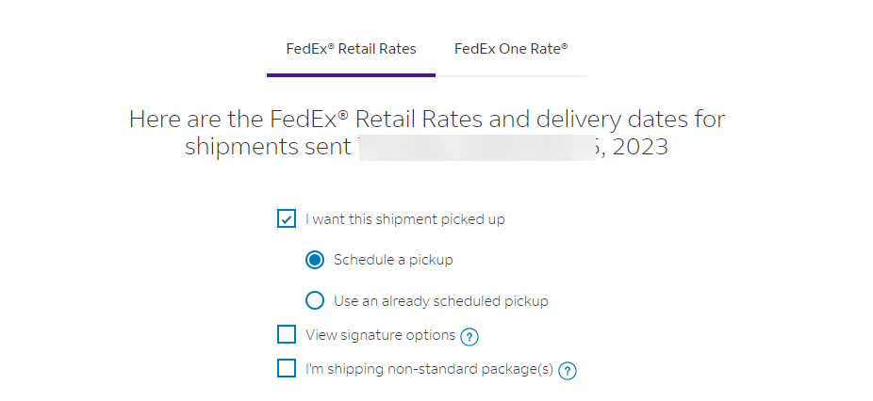Click the "View signature options" label text
The height and width of the screenshot is (401, 873).
click(381, 335)
